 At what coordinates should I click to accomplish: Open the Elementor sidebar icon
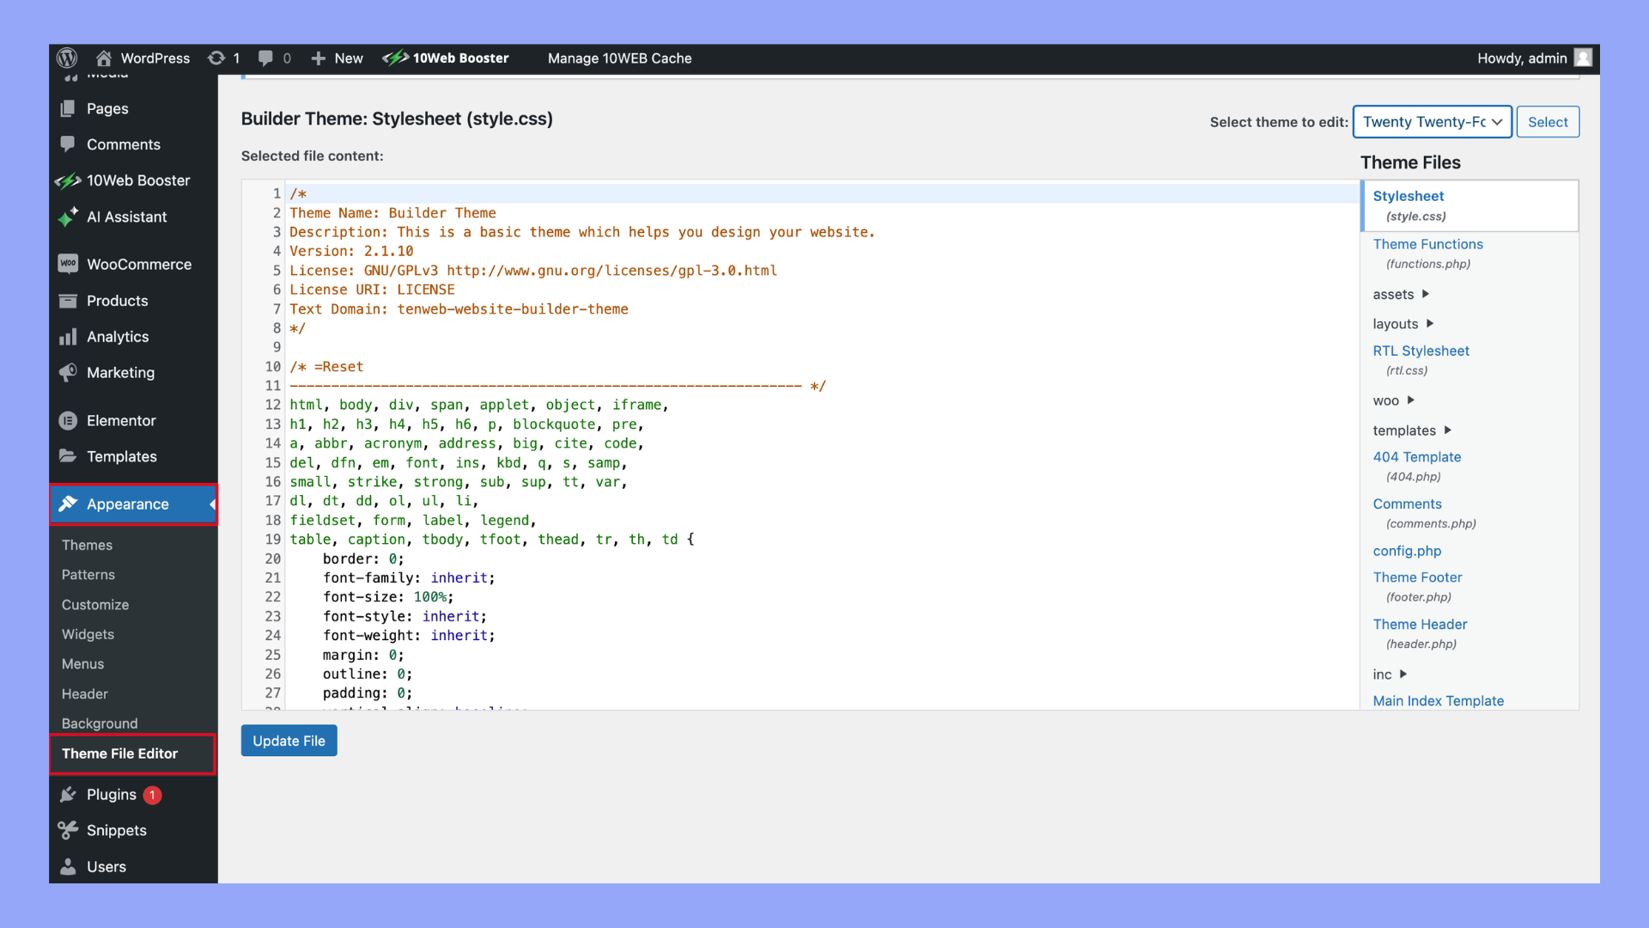click(x=68, y=420)
